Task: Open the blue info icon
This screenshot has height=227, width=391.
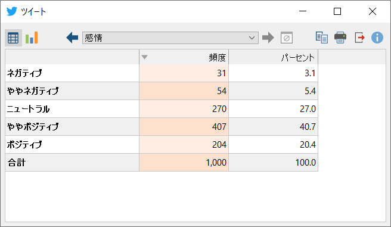Action: (x=377, y=38)
